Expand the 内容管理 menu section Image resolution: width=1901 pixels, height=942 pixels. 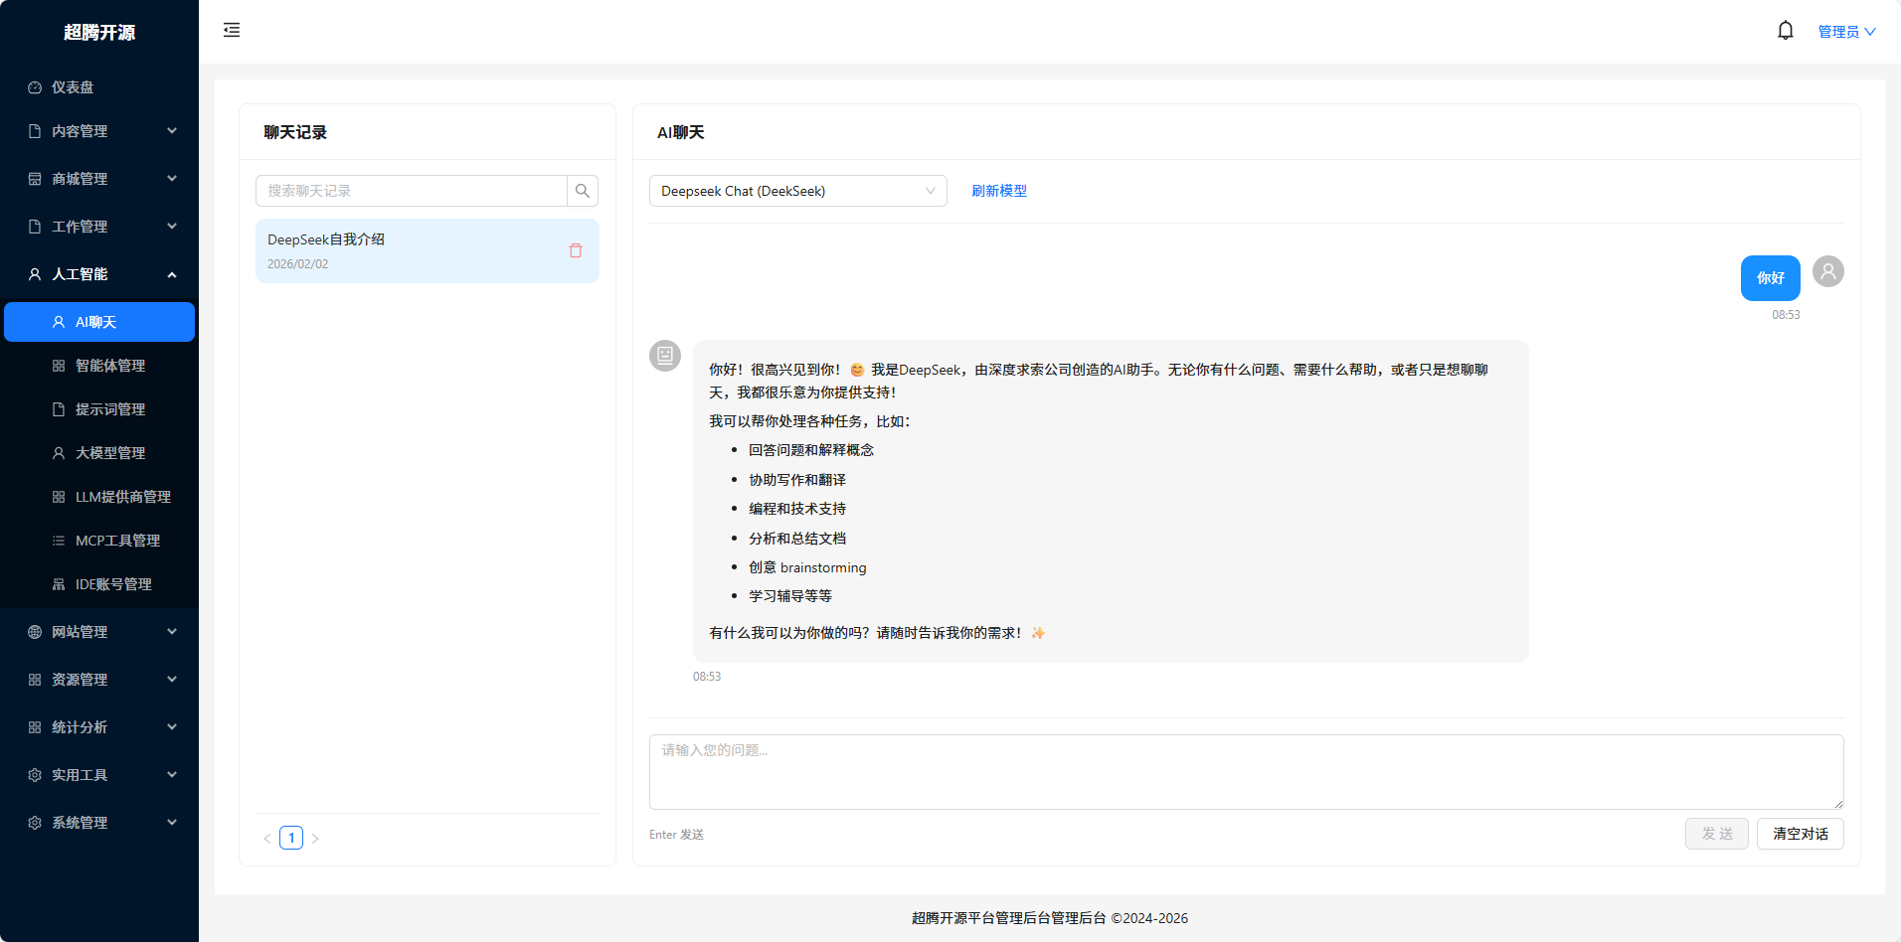pos(99,130)
